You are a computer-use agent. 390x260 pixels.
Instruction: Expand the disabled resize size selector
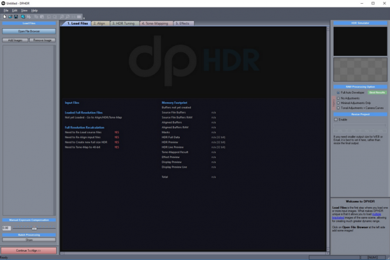(359, 125)
